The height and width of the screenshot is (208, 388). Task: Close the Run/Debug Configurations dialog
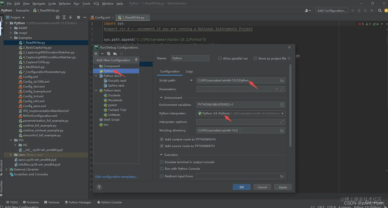289,47
